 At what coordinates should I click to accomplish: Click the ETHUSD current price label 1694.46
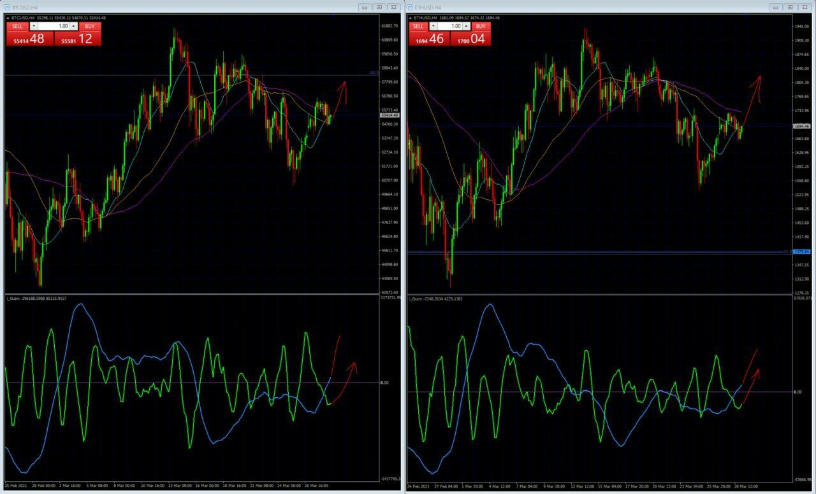point(801,126)
